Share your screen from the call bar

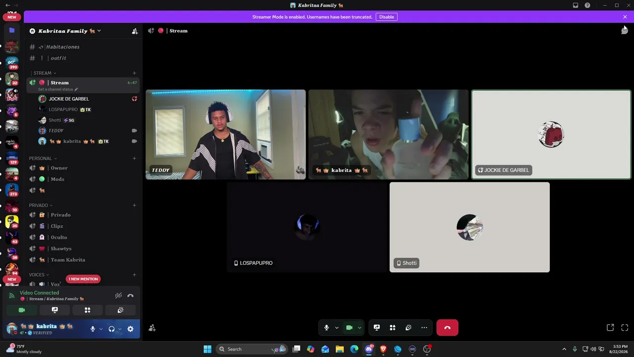point(376,328)
